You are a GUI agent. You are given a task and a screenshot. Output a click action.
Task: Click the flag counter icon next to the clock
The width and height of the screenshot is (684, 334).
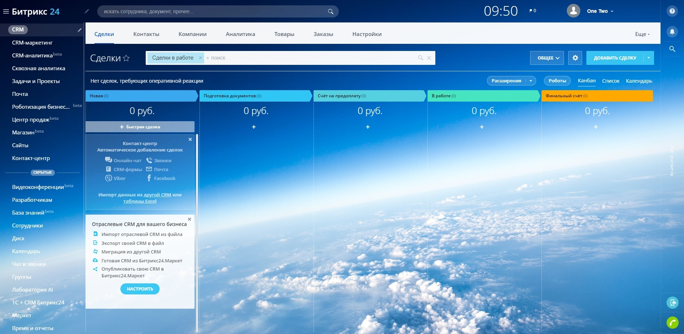[533, 11]
